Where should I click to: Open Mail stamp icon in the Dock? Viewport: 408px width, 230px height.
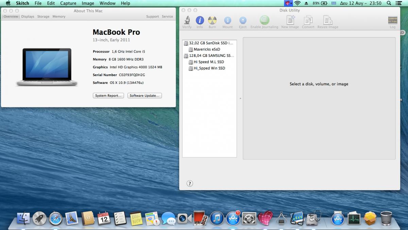pos(72,218)
